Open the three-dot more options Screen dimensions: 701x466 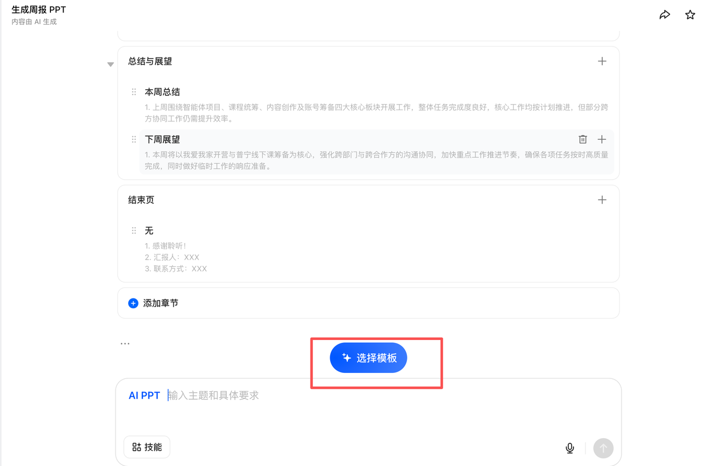(125, 344)
